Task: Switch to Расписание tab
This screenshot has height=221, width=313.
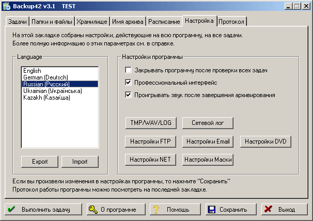Action: click(x=164, y=22)
